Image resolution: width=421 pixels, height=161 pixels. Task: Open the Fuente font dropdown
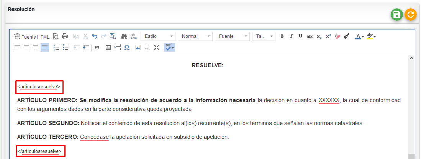(232, 36)
